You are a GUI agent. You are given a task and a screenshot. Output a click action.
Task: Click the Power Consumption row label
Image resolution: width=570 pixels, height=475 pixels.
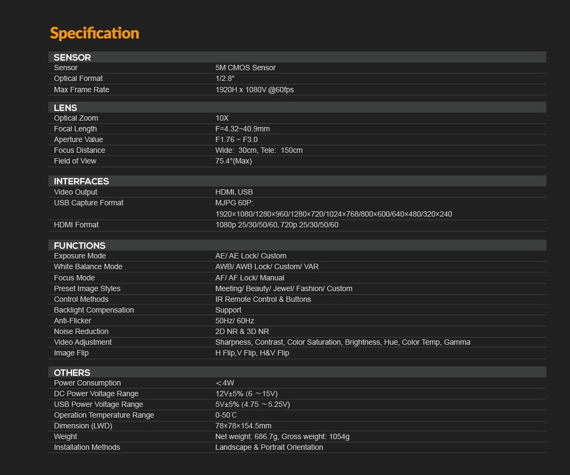[x=87, y=383]
